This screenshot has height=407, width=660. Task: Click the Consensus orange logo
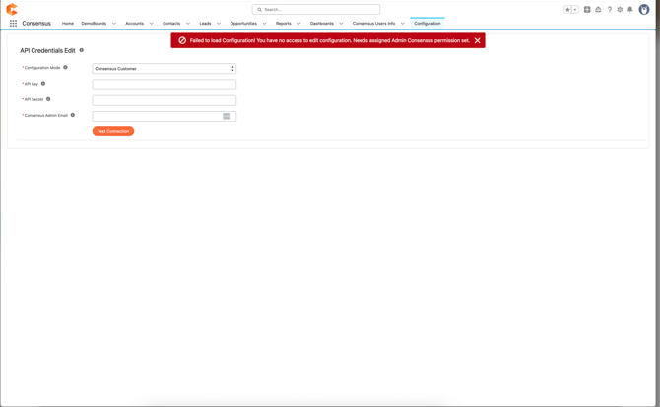point(12,9)
